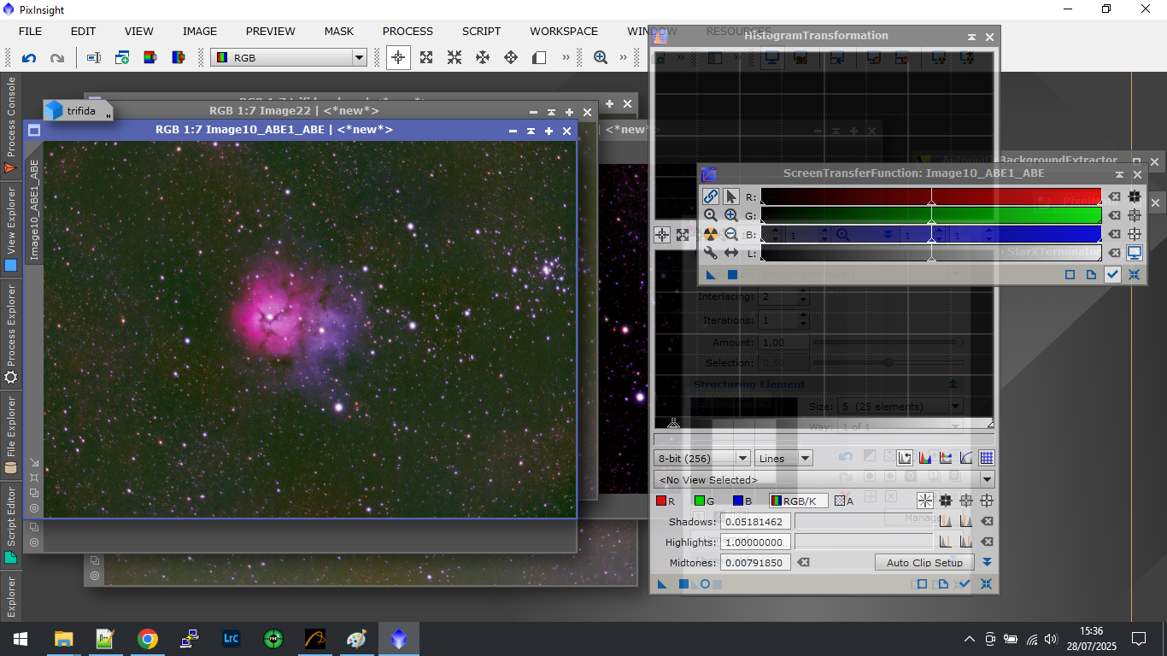Screen dimensions: 1167x656
Task: Toggle the MTF curve display icon
Action: pyautogui.click(x=966, y=458)
